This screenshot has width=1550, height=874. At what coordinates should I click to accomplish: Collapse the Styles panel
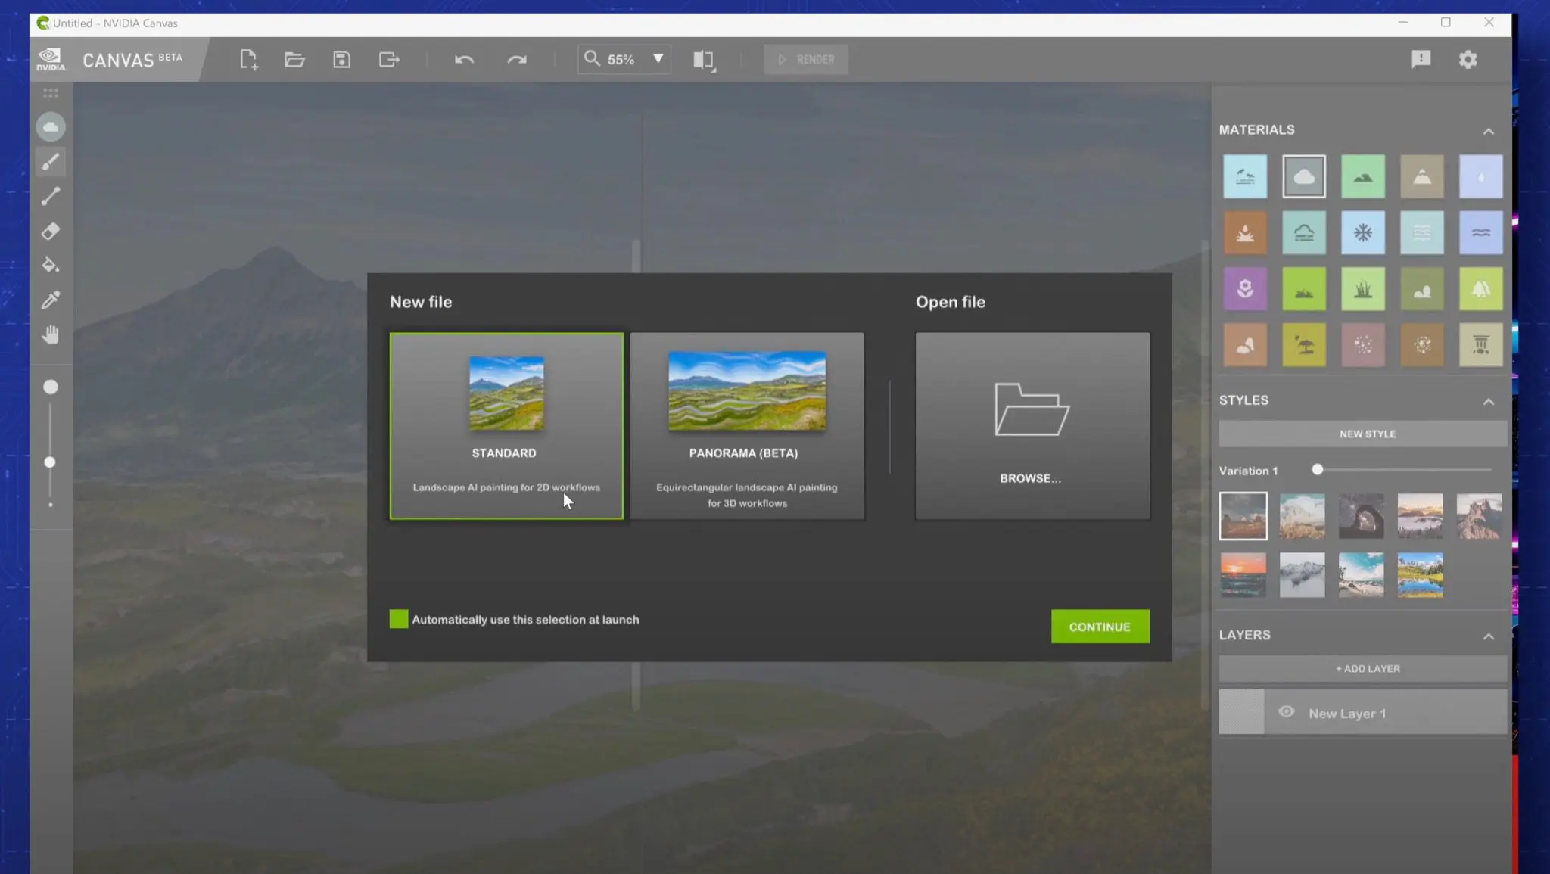pos(1488,401)
